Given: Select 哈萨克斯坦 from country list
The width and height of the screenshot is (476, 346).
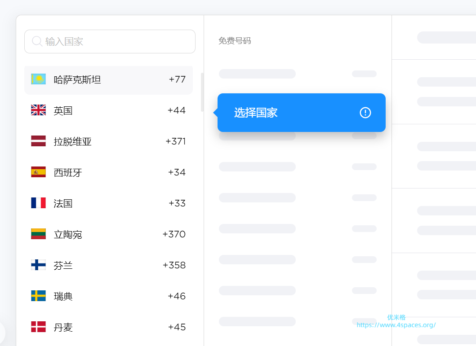Looking at the screenshot, I should [77, 80].
